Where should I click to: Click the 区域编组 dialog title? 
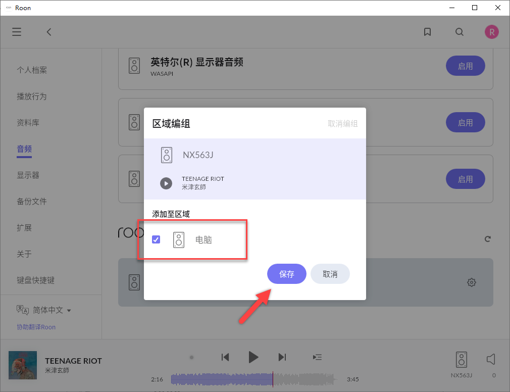click(x=171, y=124)
